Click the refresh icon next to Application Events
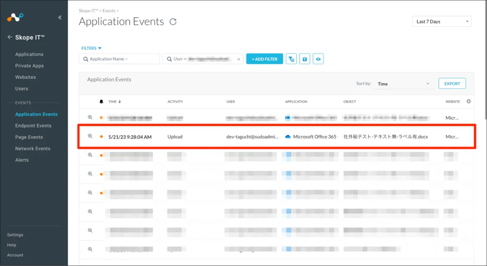 click(x=173, y=22)
